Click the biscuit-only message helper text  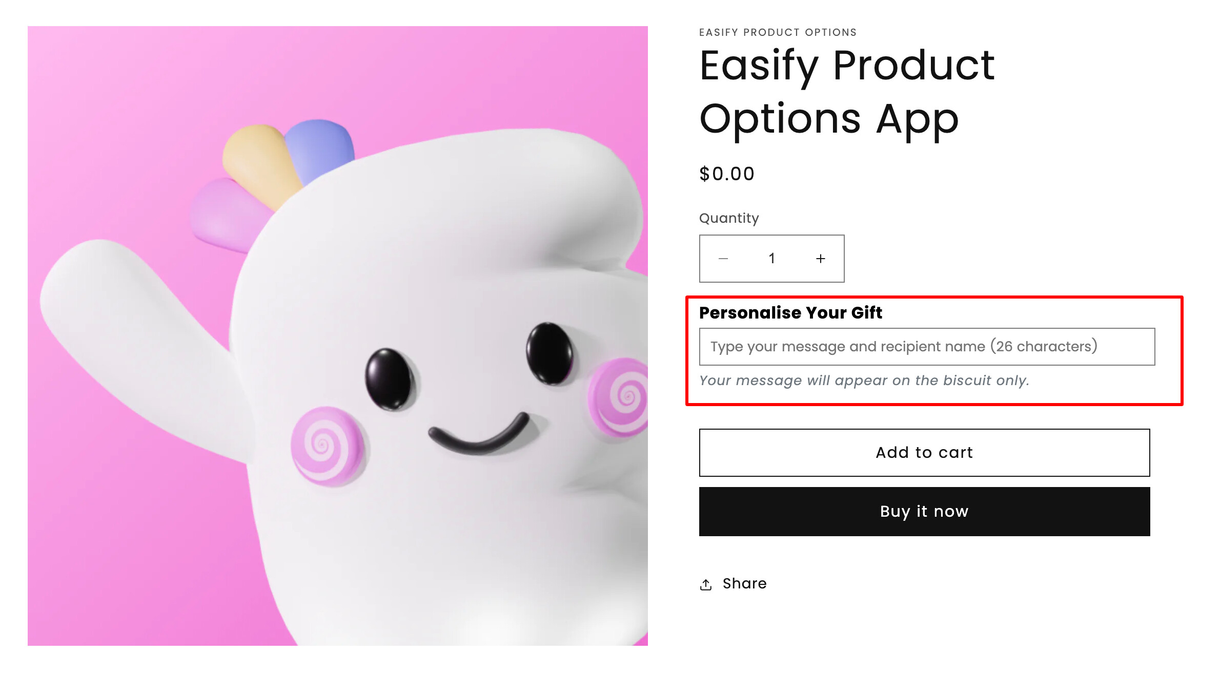coord(864,381)
